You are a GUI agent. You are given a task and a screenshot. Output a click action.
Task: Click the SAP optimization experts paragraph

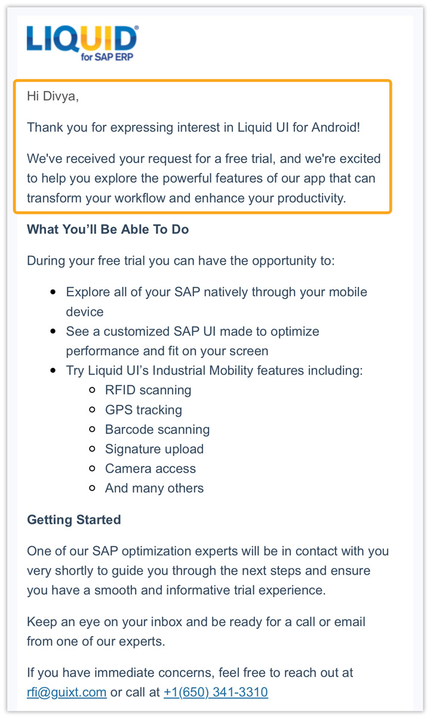[207, 570]
